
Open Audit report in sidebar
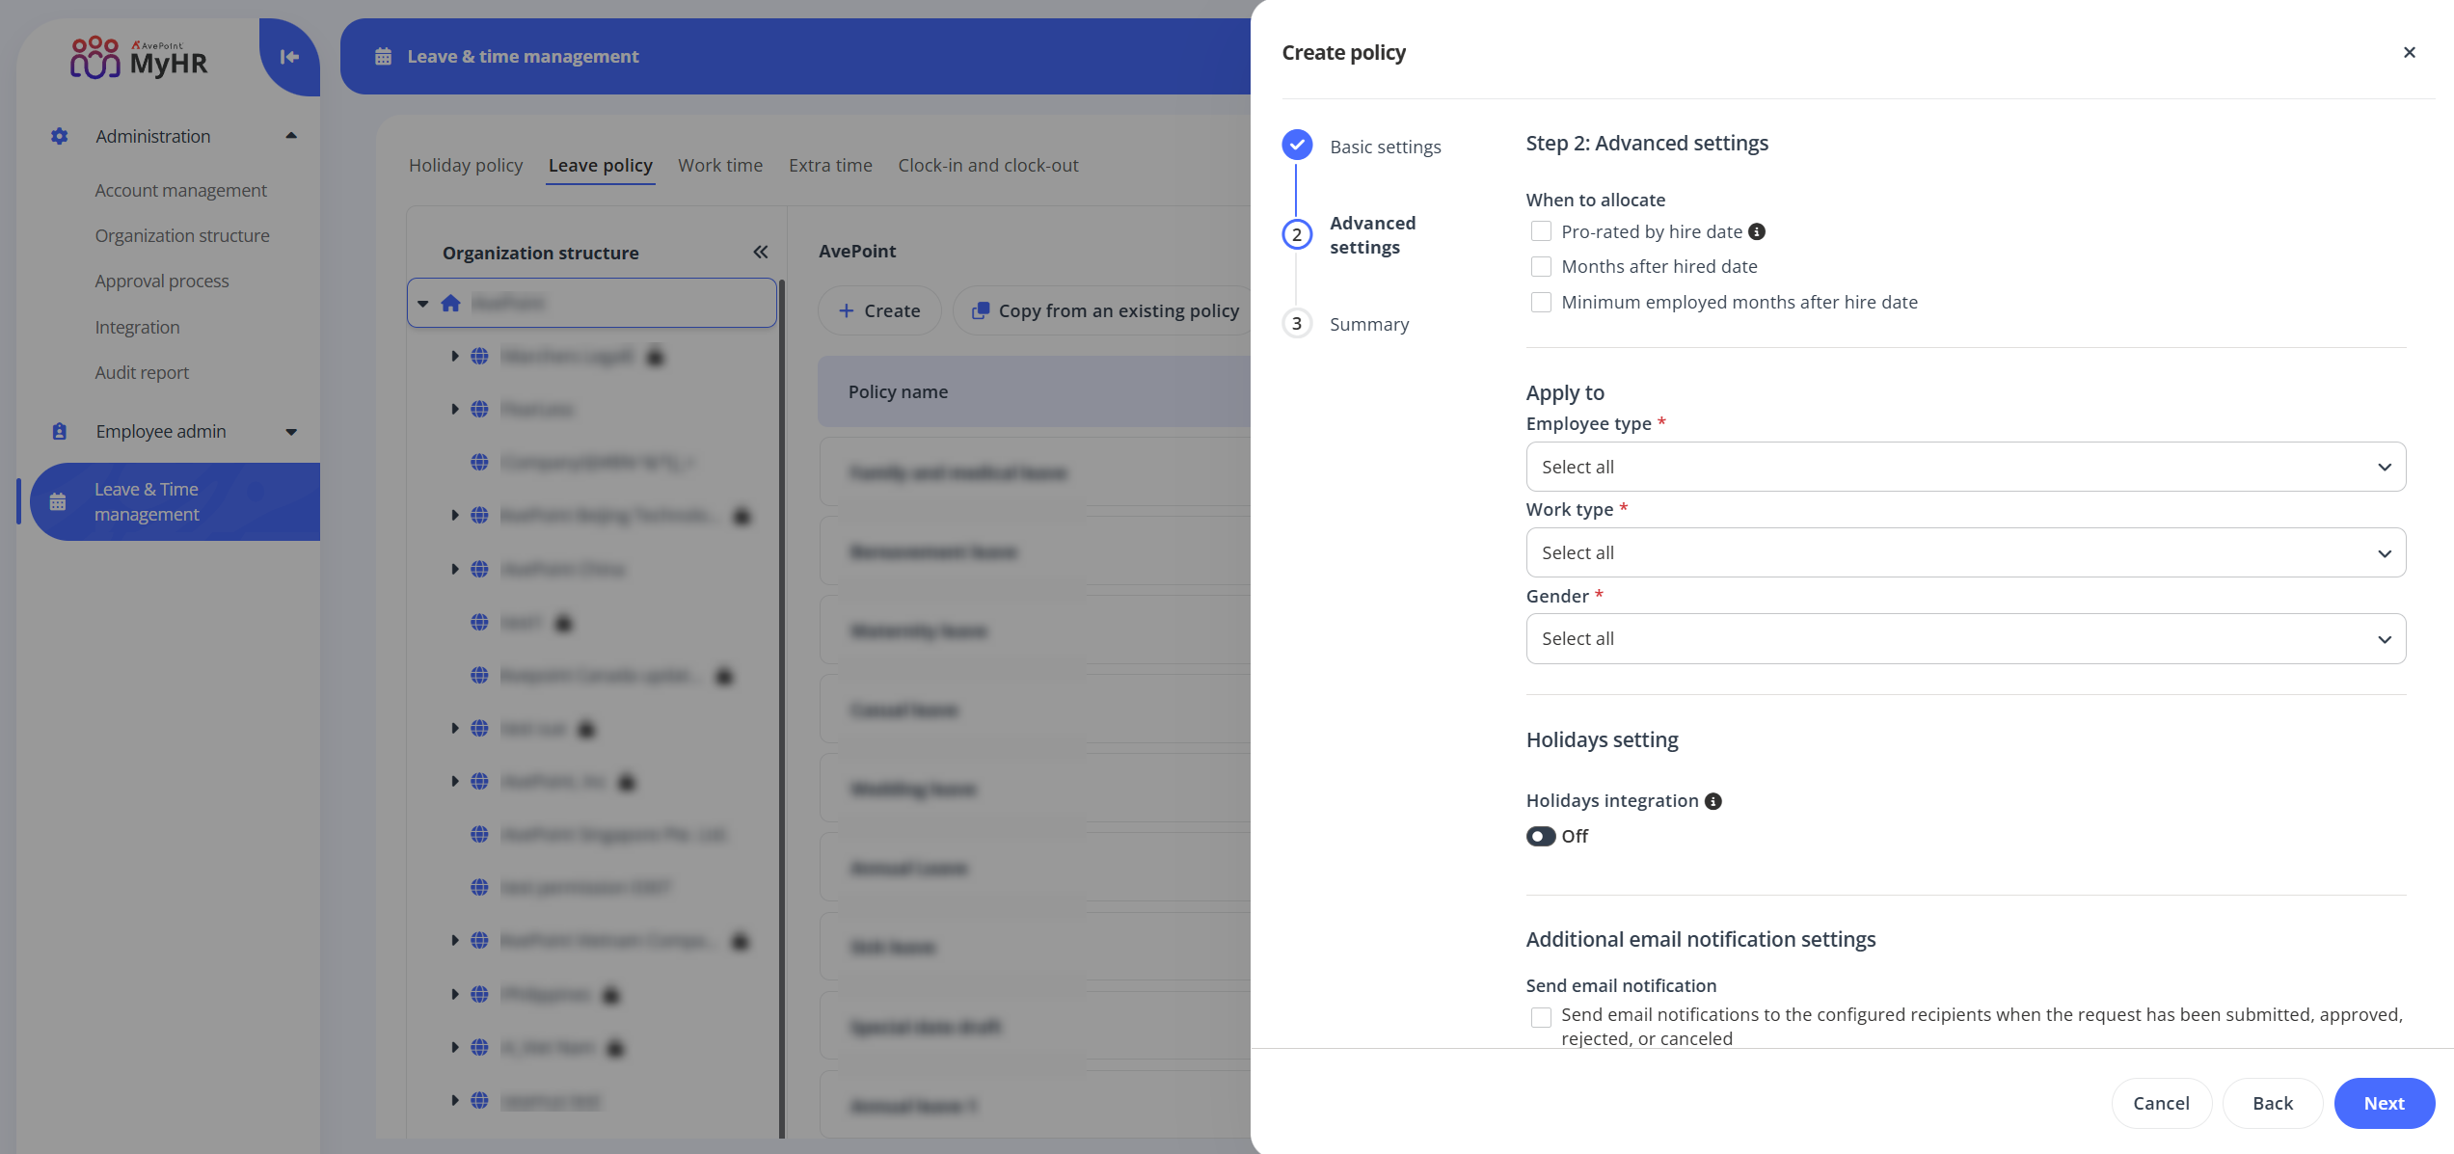click(142, 372)
